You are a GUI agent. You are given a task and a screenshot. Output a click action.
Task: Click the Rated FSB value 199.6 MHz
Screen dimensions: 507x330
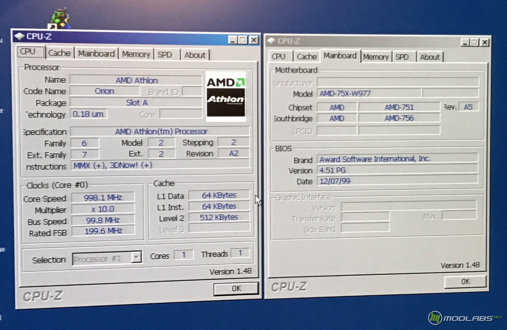click(103, 231)
